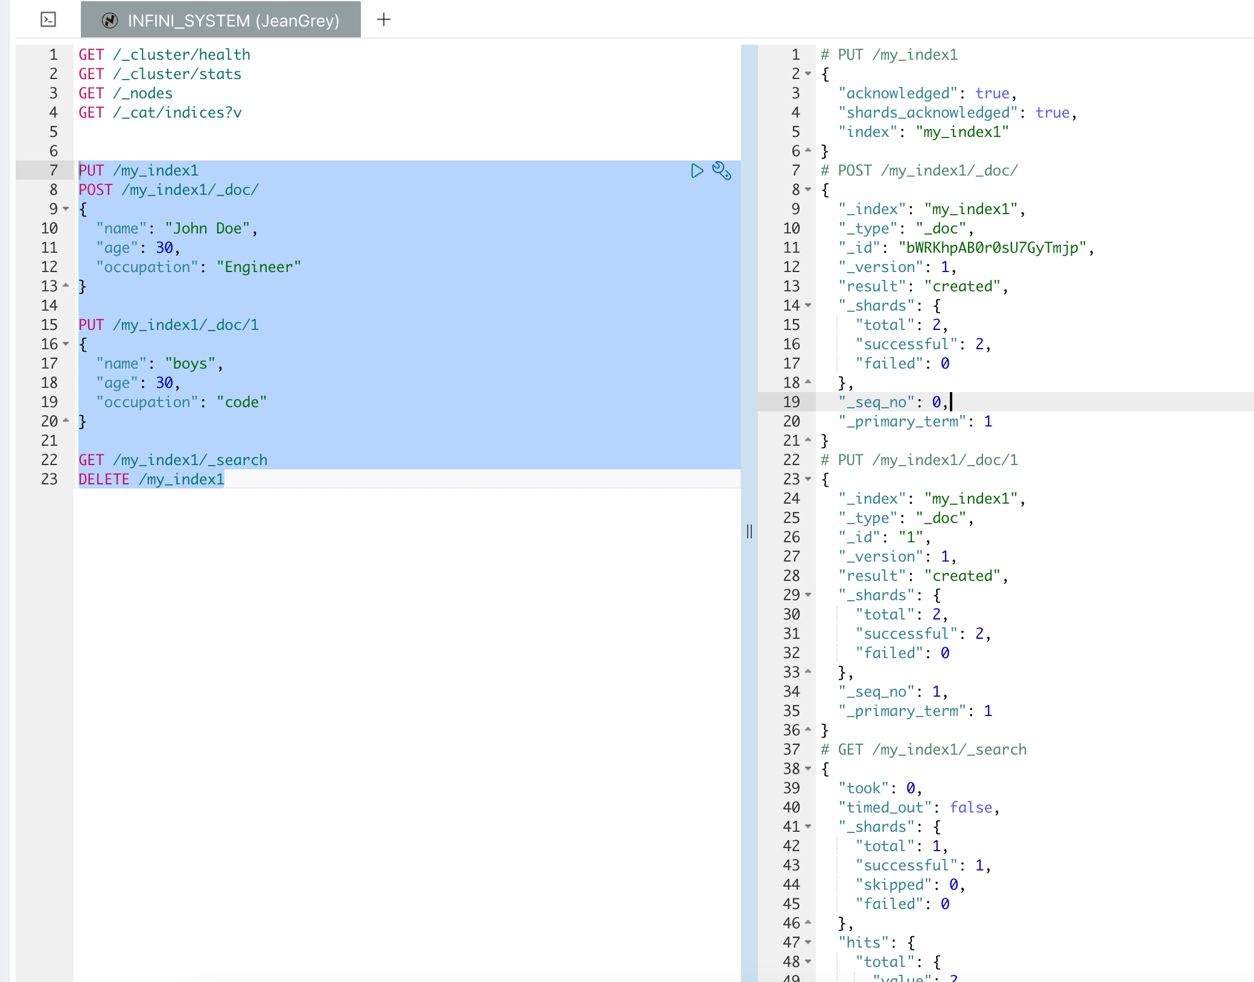Viewport: 1254px width, 982px height.
Task: Fold response object at output line 8
Action: (808, 190)
